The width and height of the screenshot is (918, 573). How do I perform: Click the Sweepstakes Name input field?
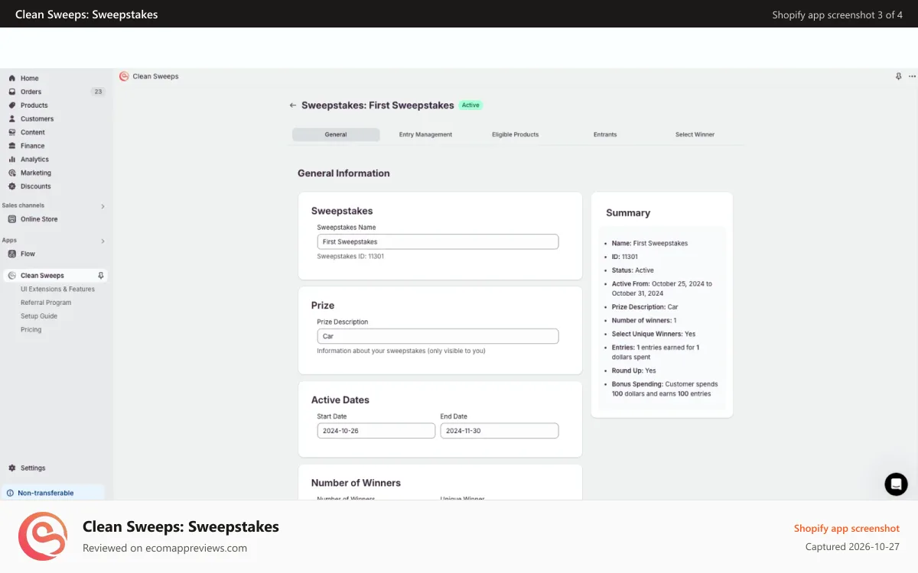[438, 241]
